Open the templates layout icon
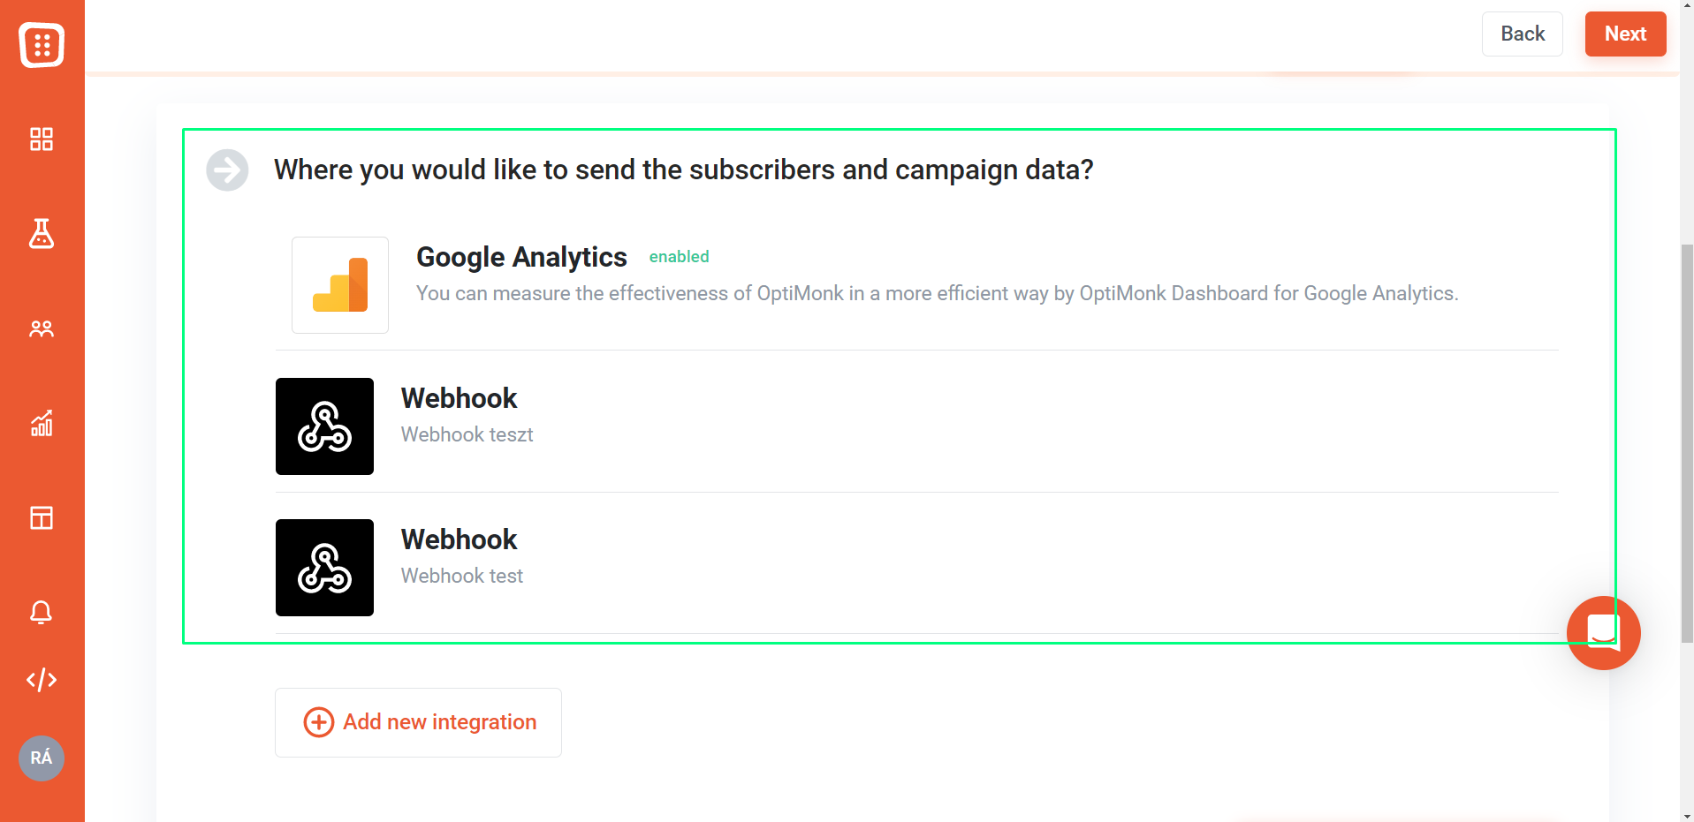1694x822 pixels. click(42, 517)
